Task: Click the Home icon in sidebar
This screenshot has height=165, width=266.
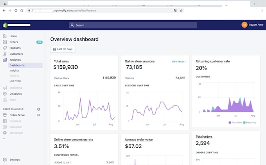Action: pyautogui.click(x=5, y=36)
